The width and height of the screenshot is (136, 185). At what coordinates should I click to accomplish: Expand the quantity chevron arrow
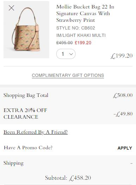click(71, 54)
